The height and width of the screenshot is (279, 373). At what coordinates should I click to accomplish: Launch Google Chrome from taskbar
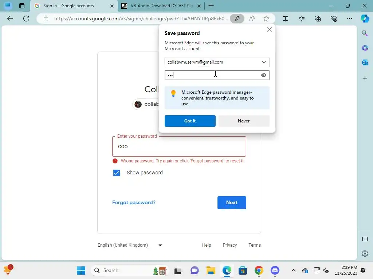coord(259,270)
